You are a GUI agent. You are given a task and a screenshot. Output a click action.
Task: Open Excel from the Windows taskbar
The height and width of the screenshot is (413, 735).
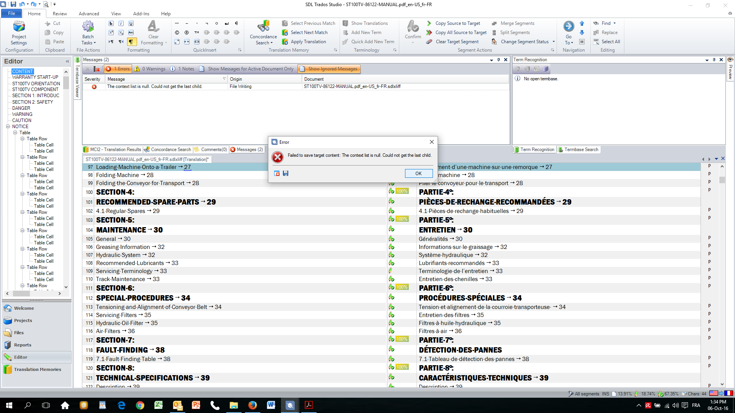(x=158, y=405)
